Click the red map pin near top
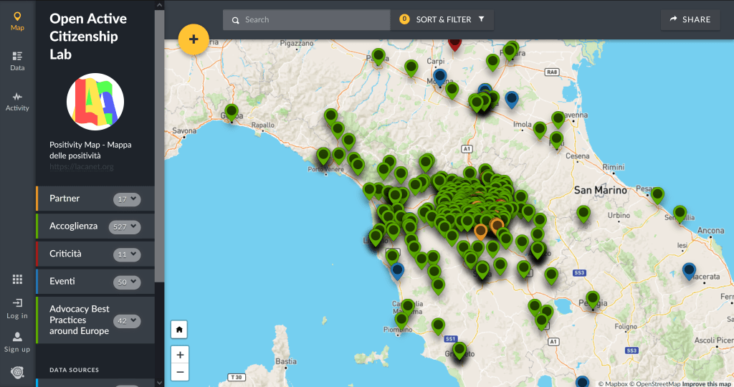The image size is (734, 387). click(454, 43)
